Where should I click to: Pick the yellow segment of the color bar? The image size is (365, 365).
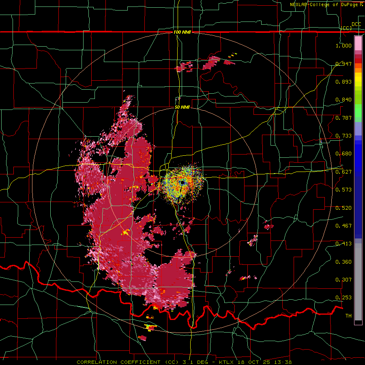pyautogui.click(x=358, y=80)
